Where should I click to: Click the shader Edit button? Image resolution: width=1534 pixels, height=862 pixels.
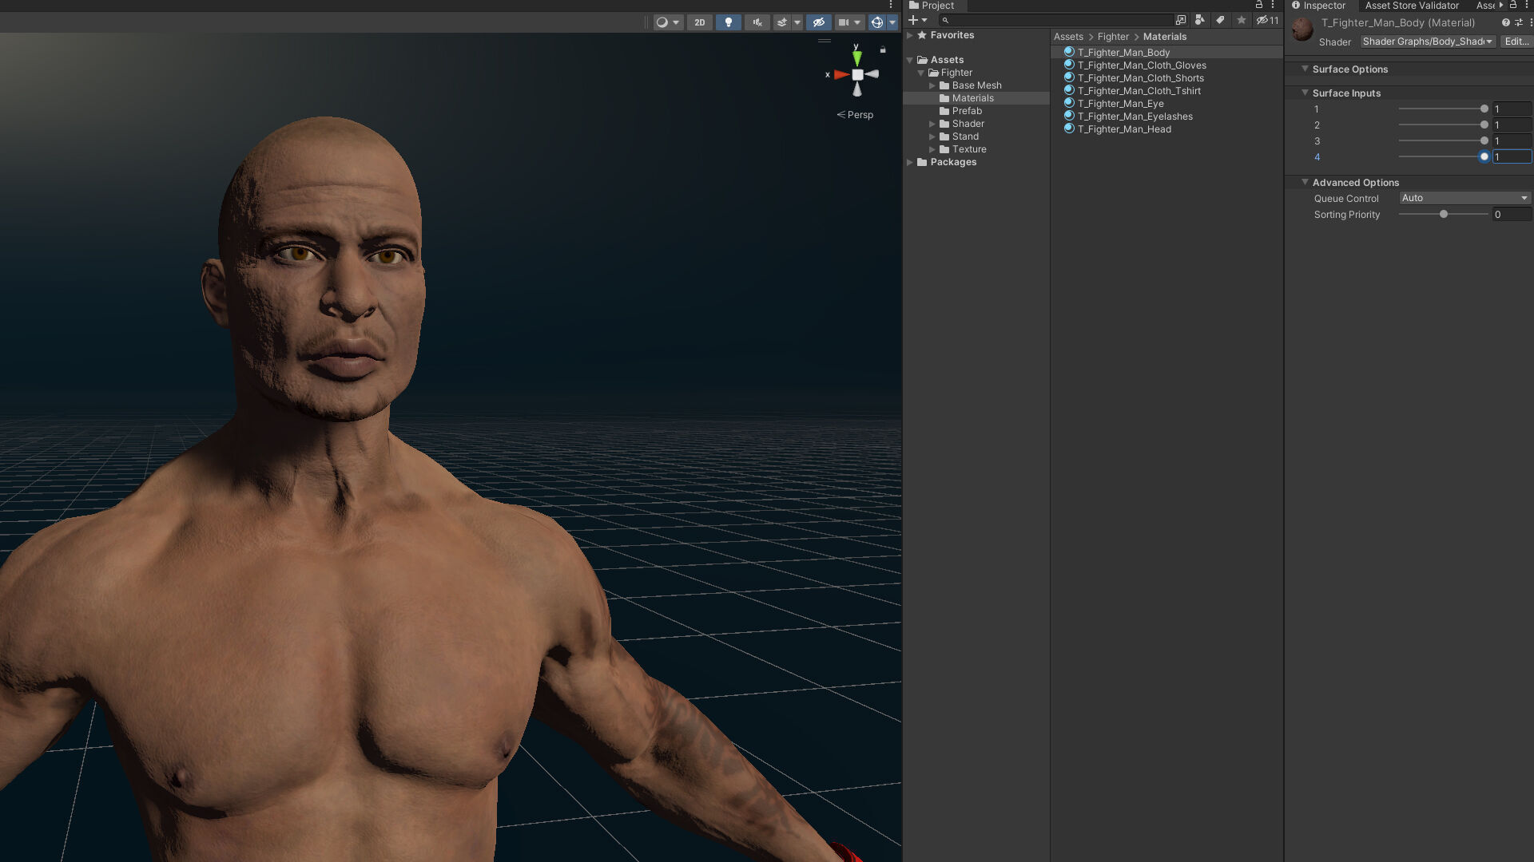pos(1516,42)
